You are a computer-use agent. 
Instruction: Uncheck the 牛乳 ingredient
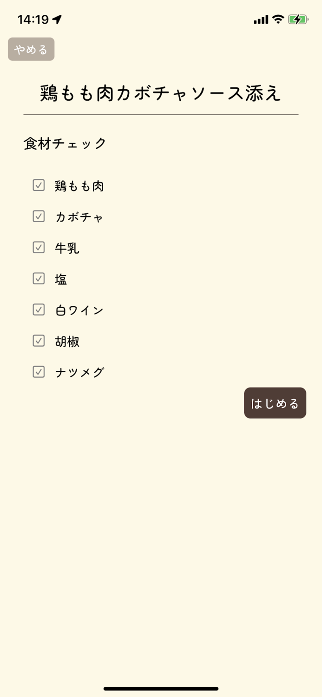(x=39, y=248)
